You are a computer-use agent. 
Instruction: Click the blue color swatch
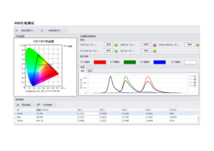(x=160, y=62)
